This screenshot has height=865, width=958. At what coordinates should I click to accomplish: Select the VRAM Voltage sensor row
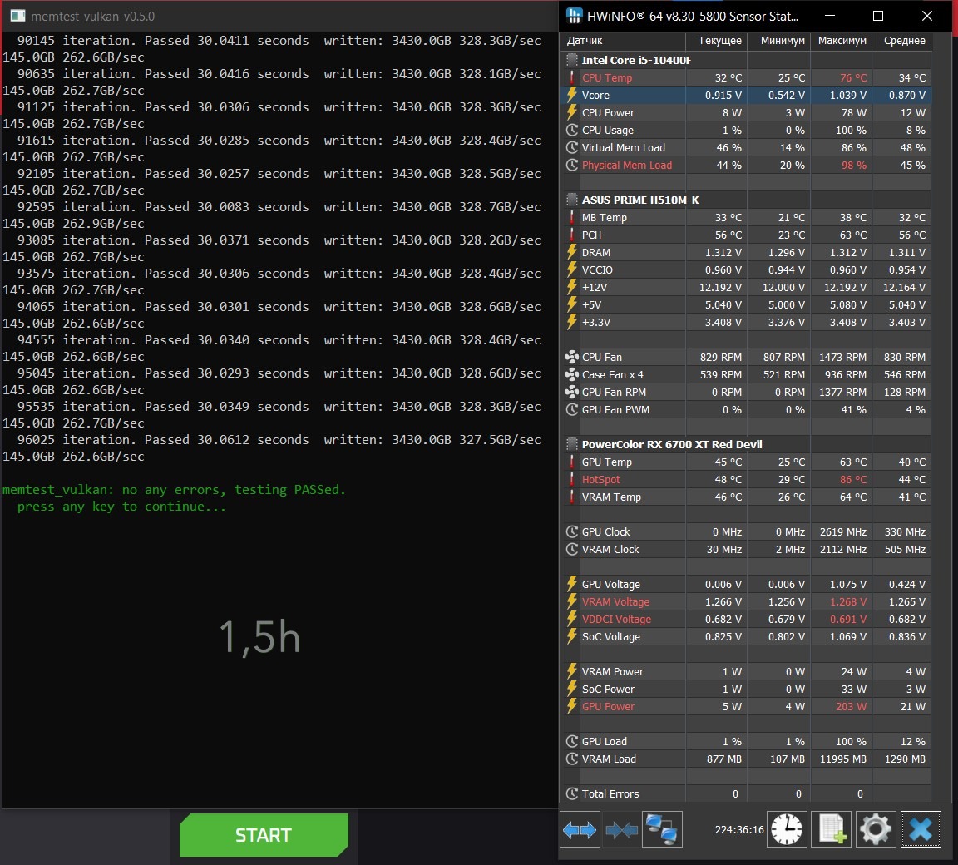tap(745, 601)
